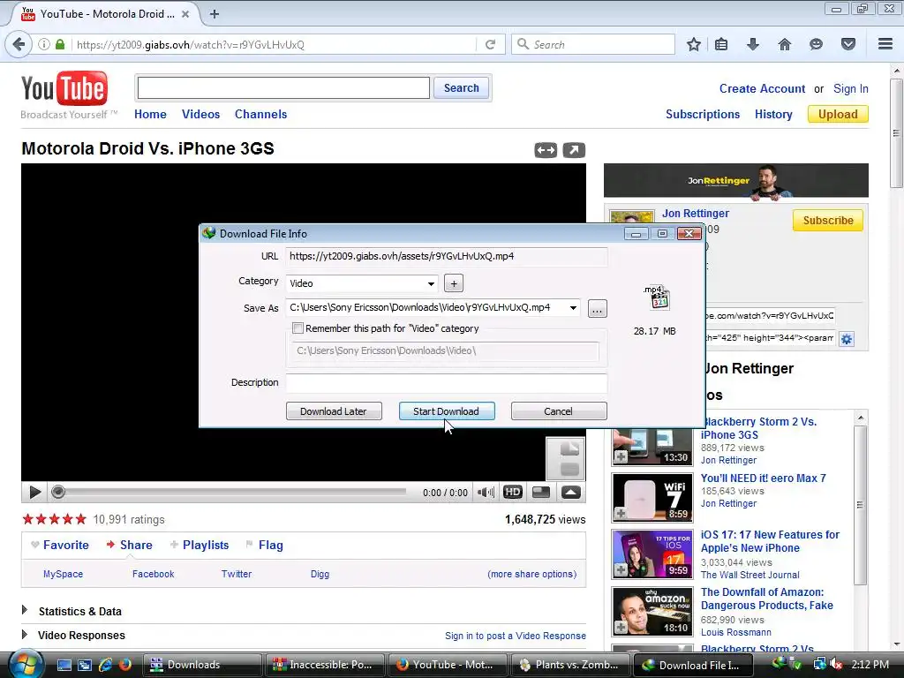Open the Firefox downloads arrow icon
904x678 pixels.
click(x=753, y=44)
